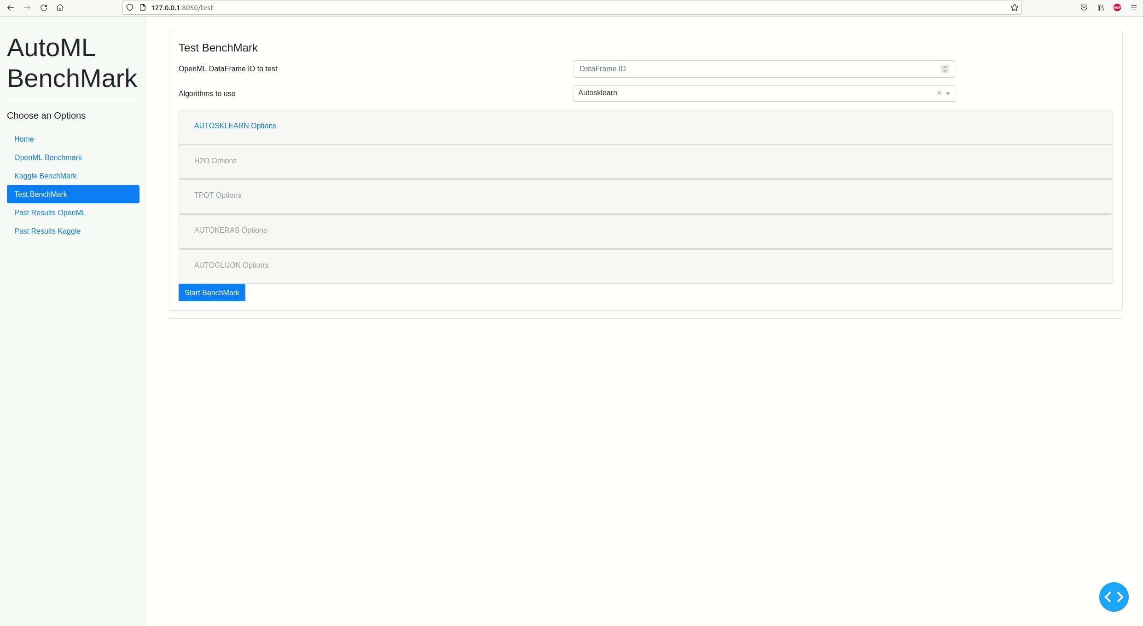Click the Adblock Plus extension icon
Image resolution: width=1143 pixels, height=626 pixels.
(1117, 7)
